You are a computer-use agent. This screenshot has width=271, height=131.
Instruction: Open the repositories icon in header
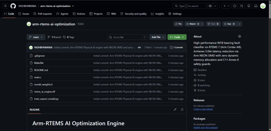249,6
